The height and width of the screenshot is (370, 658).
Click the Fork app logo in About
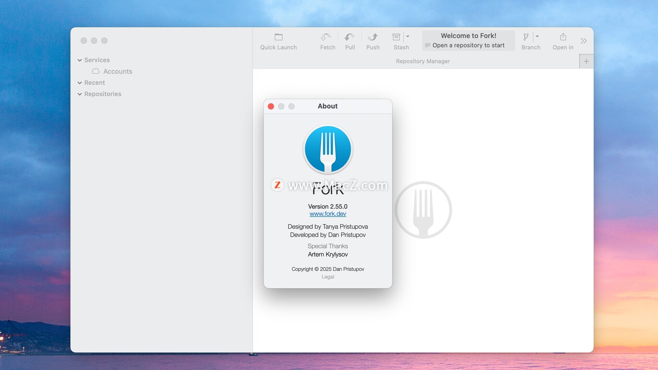point(328,149)
